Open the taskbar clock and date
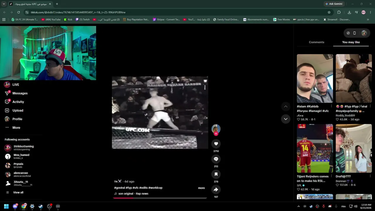Viewport: 375px width, 211px height. pyautogui.click(x=366, y=206)
